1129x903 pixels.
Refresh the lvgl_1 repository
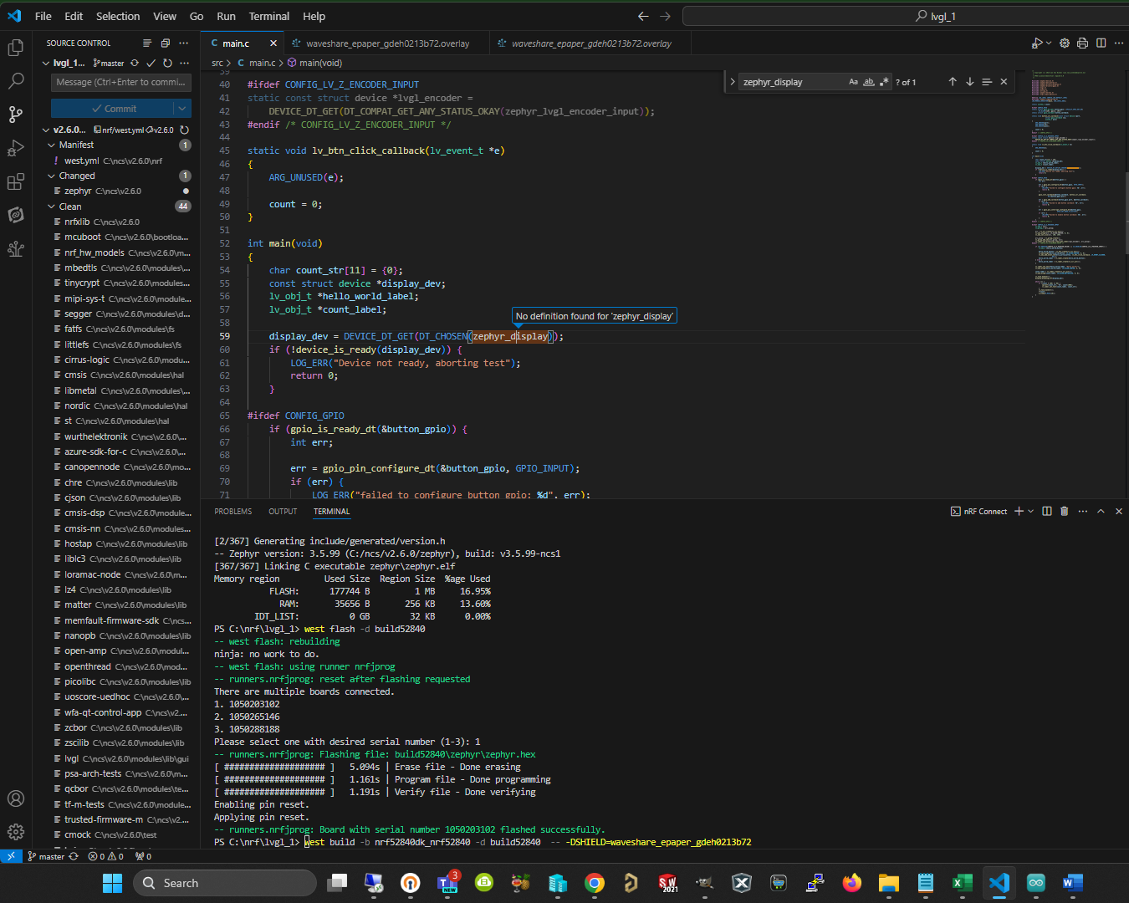click(167, 63)
